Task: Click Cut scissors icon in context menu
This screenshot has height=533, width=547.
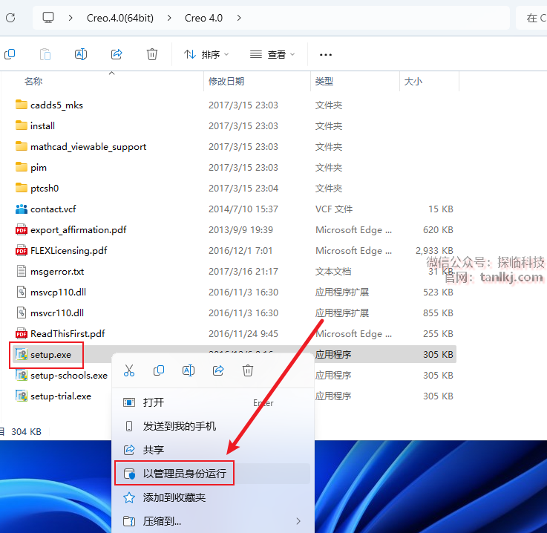Action: (x=129, y=370)
